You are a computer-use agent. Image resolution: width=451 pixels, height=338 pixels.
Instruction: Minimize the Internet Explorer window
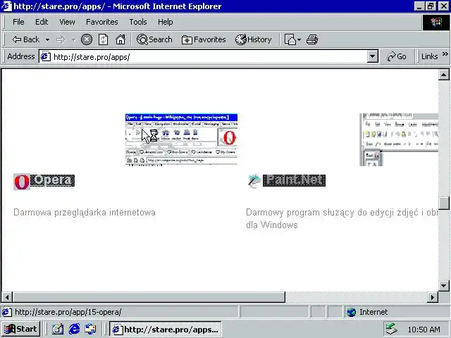419,6
